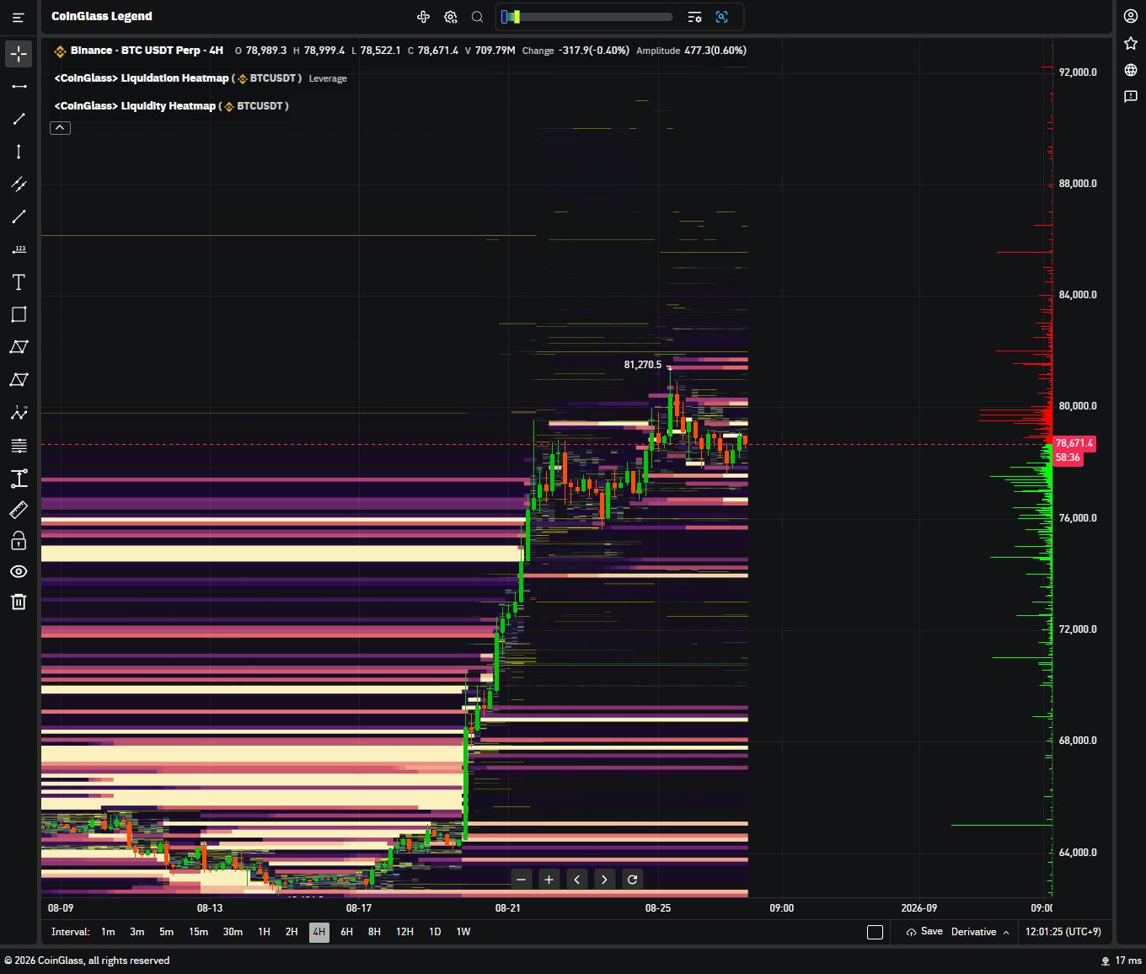Reset chart view with refresh button

tap(632, 880)
